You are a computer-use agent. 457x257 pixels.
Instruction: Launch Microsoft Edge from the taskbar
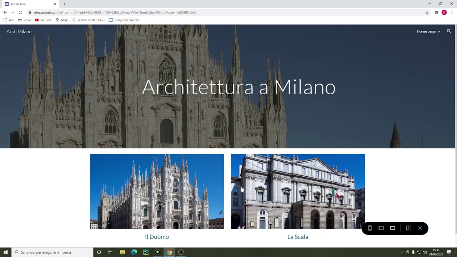click(134, 252)
